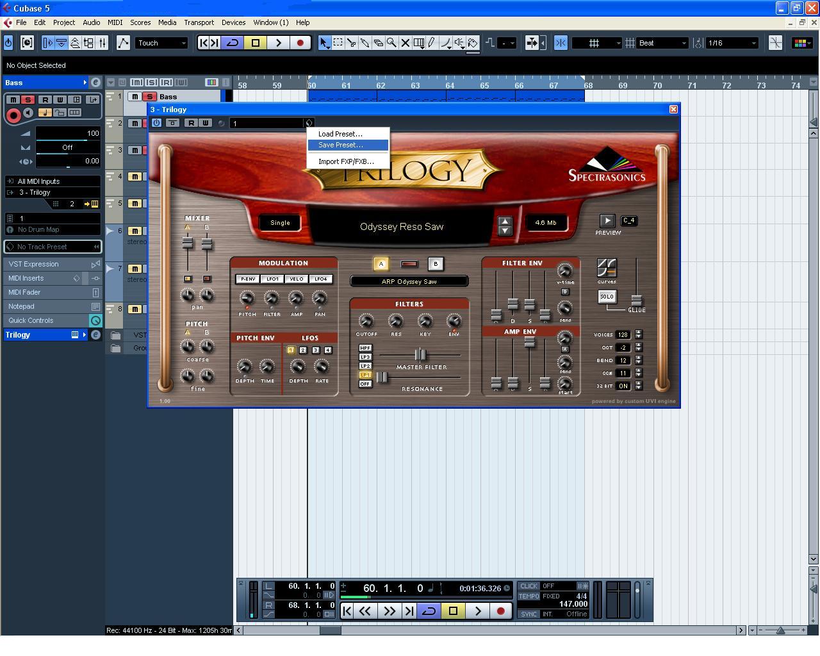
Task: Select the Zoom magnifier tool
Action: point(391,43)
